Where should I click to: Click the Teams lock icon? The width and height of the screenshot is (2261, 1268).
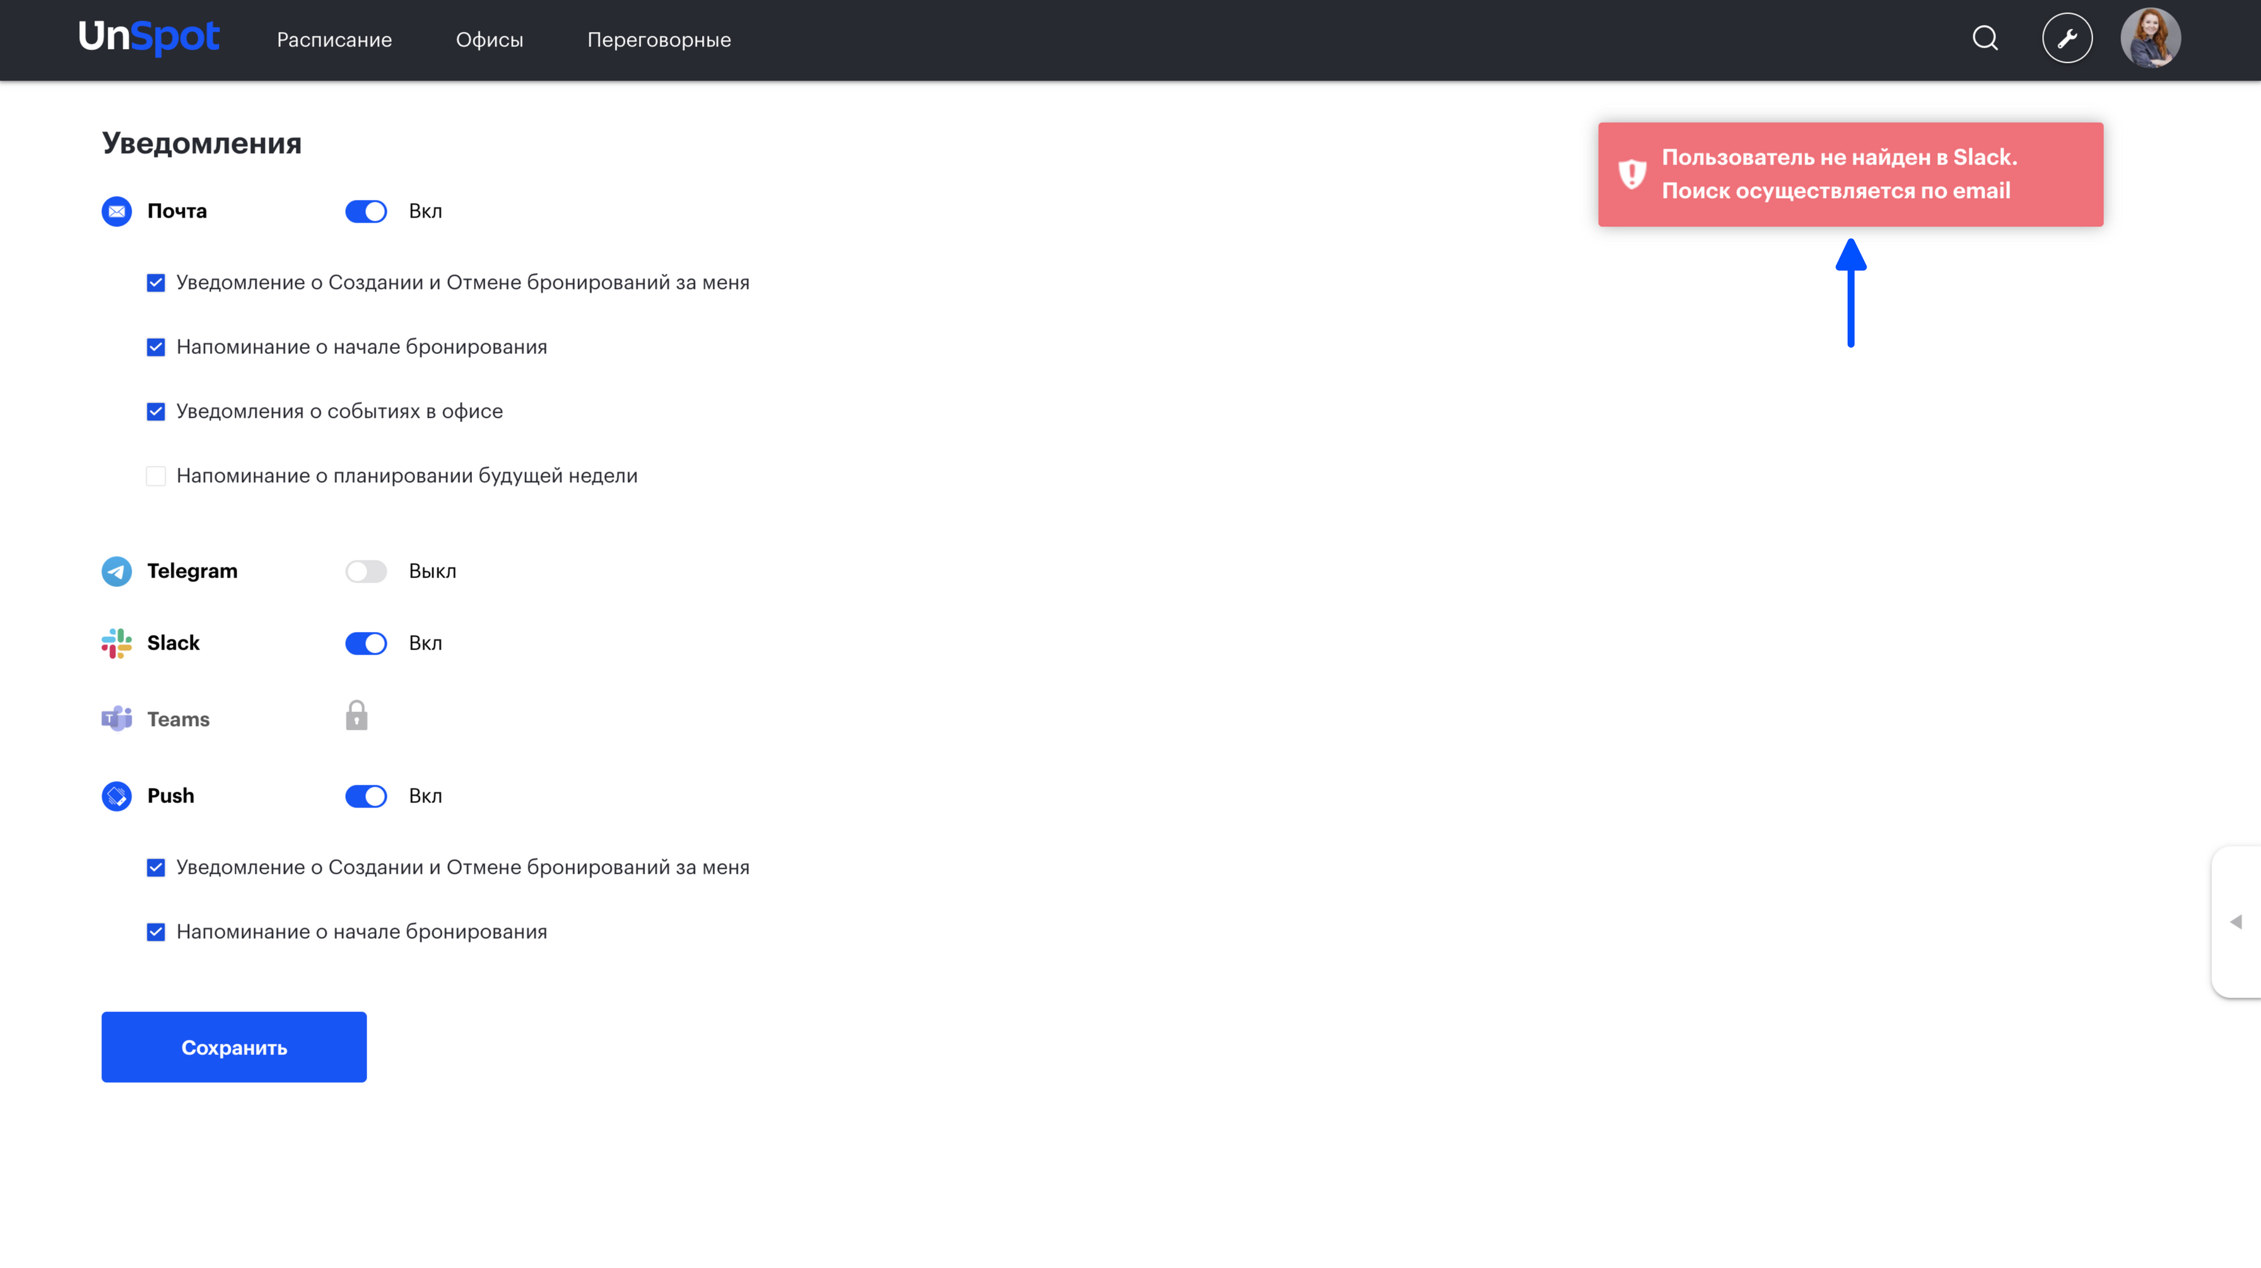click(x=356, y=715)
